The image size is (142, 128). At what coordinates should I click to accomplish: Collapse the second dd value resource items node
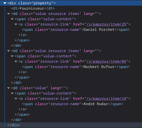coord(9,51)
